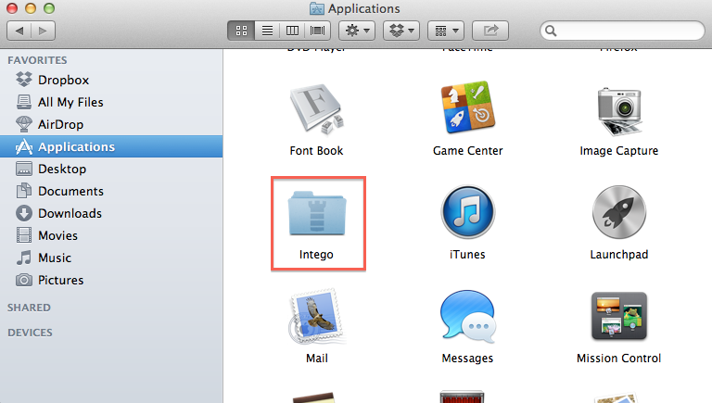Click the Share toolbar button
The image size is (712, 403).
[x=490, y=31]
